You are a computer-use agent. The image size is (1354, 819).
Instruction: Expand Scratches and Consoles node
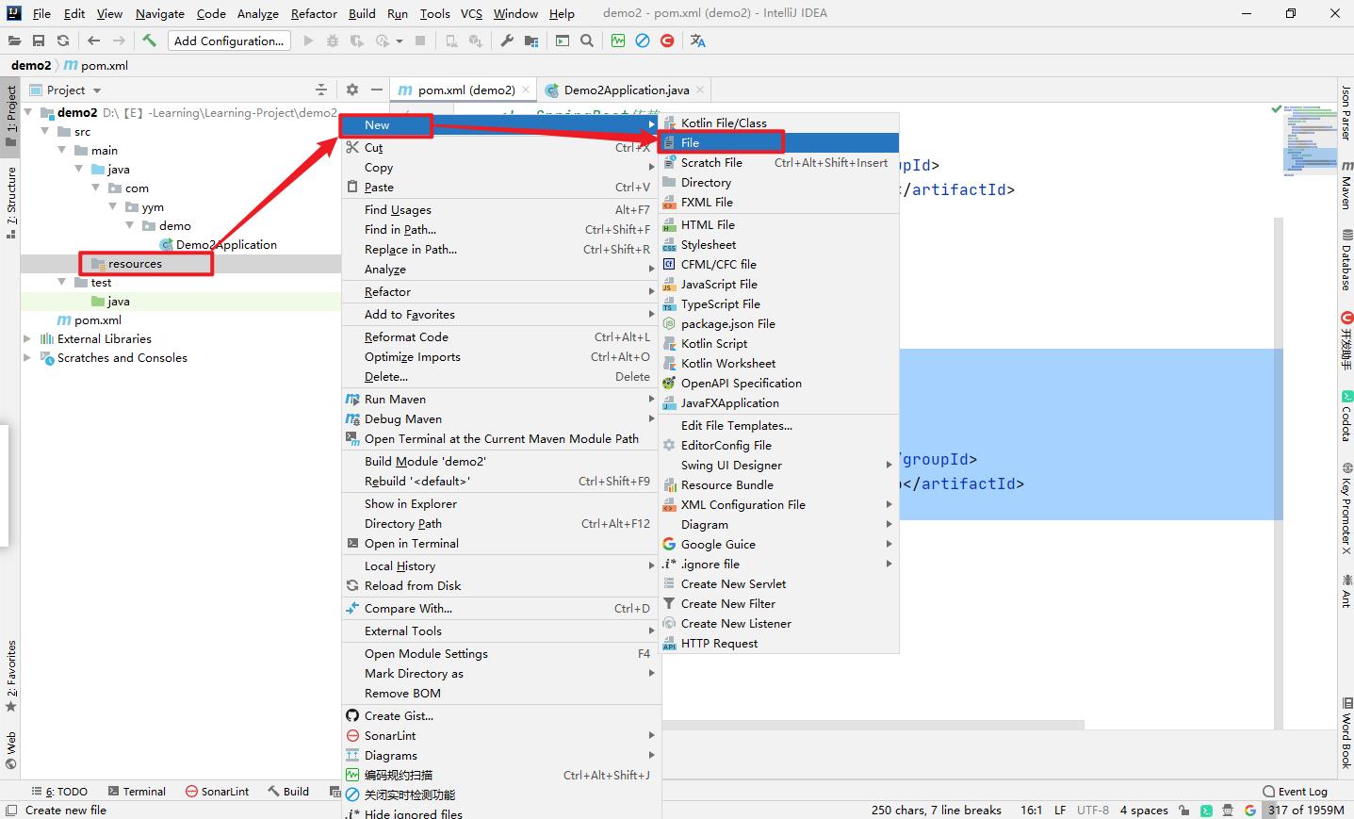27,357
